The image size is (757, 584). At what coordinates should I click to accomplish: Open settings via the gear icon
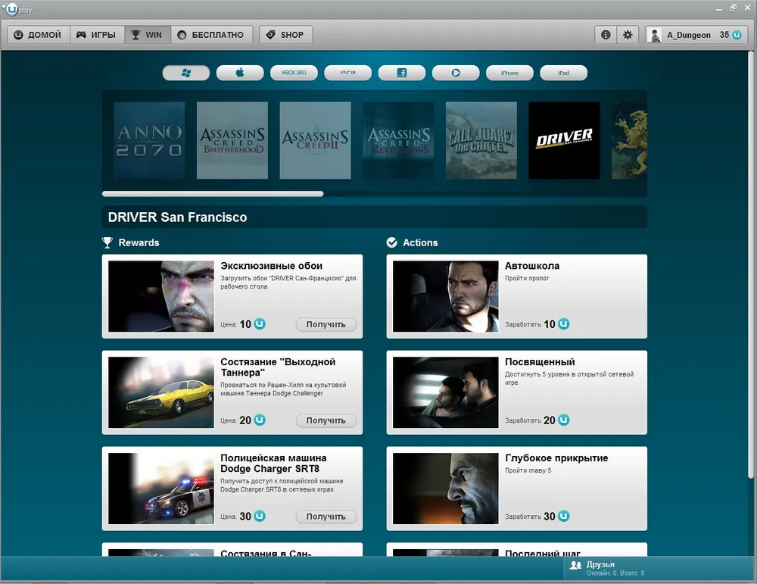[x=628, y=35]
